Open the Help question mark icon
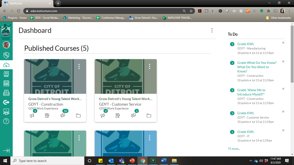 [6, 121]
